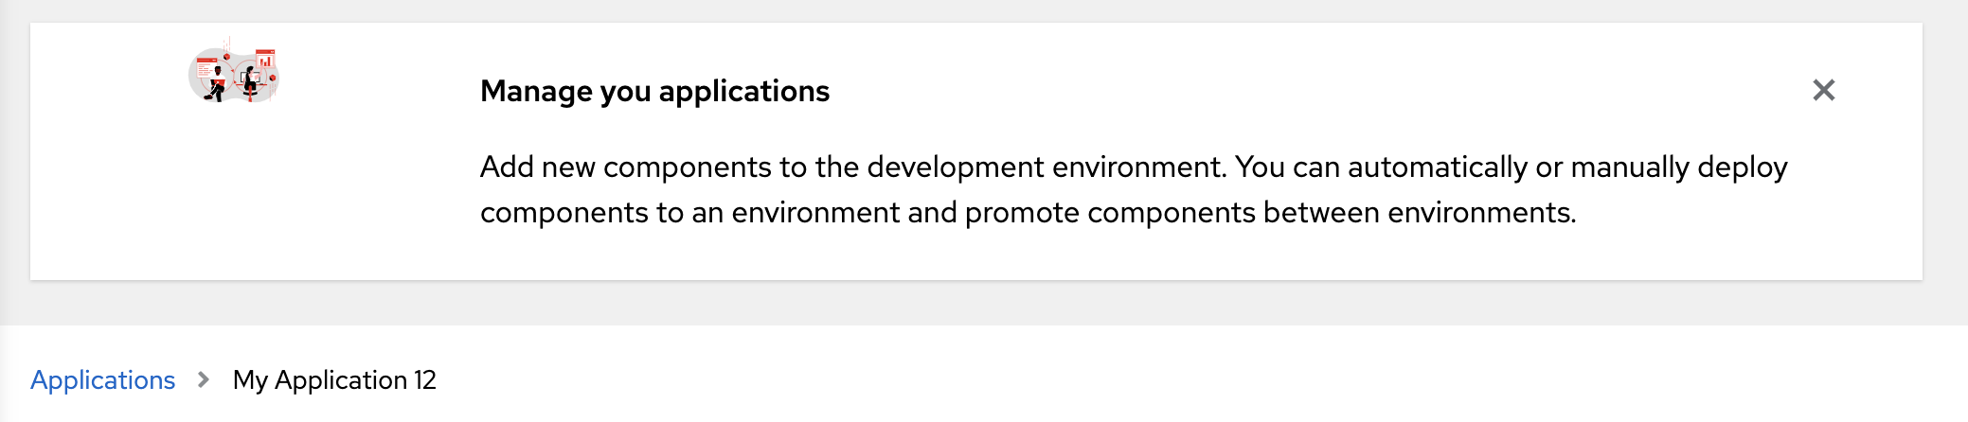Click the word "automatically" in the description
The width and height of the screenshot is (1968, 422).
[1437, 167]
